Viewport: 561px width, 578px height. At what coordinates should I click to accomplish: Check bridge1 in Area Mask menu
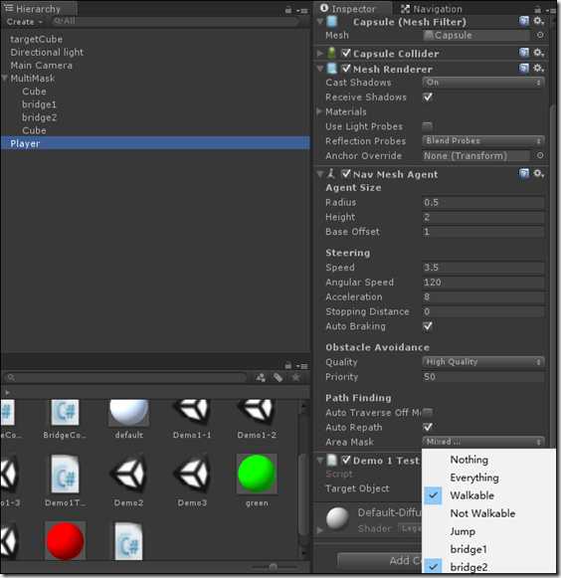coord(488,549)
